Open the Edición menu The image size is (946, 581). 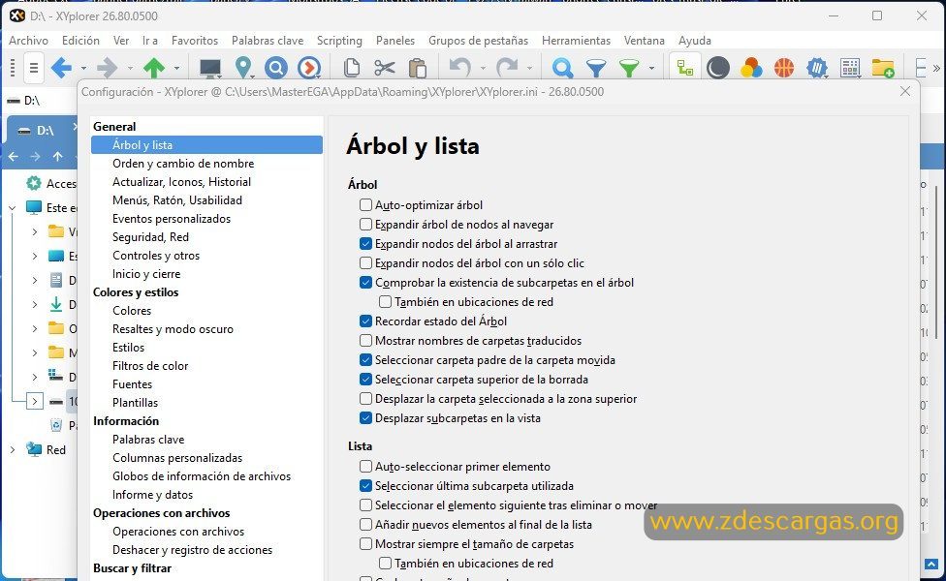[x=80, y=41]
